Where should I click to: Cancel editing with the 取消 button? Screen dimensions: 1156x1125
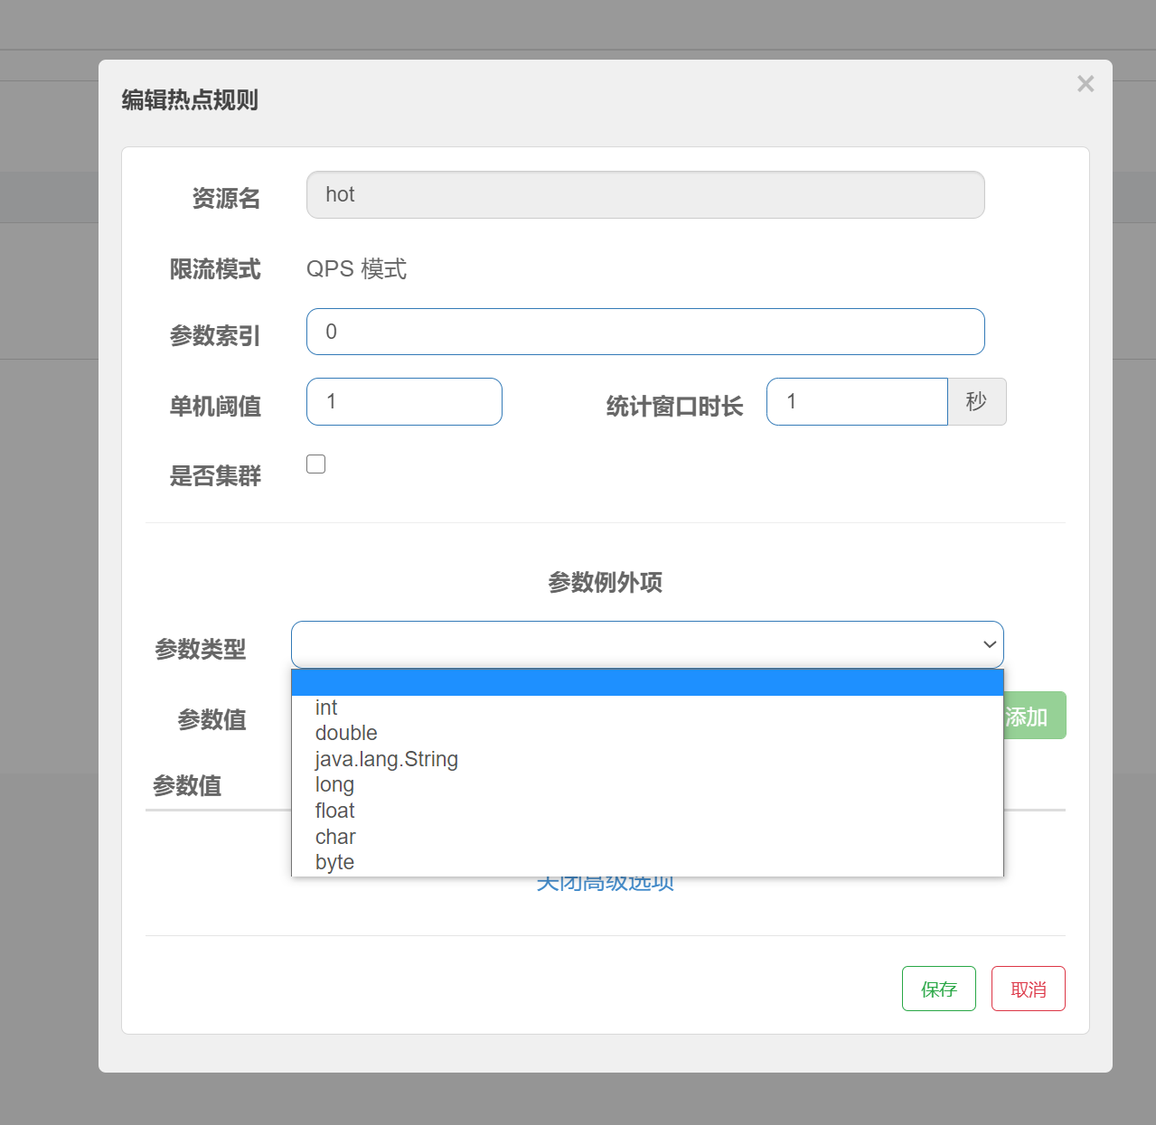1028,989
